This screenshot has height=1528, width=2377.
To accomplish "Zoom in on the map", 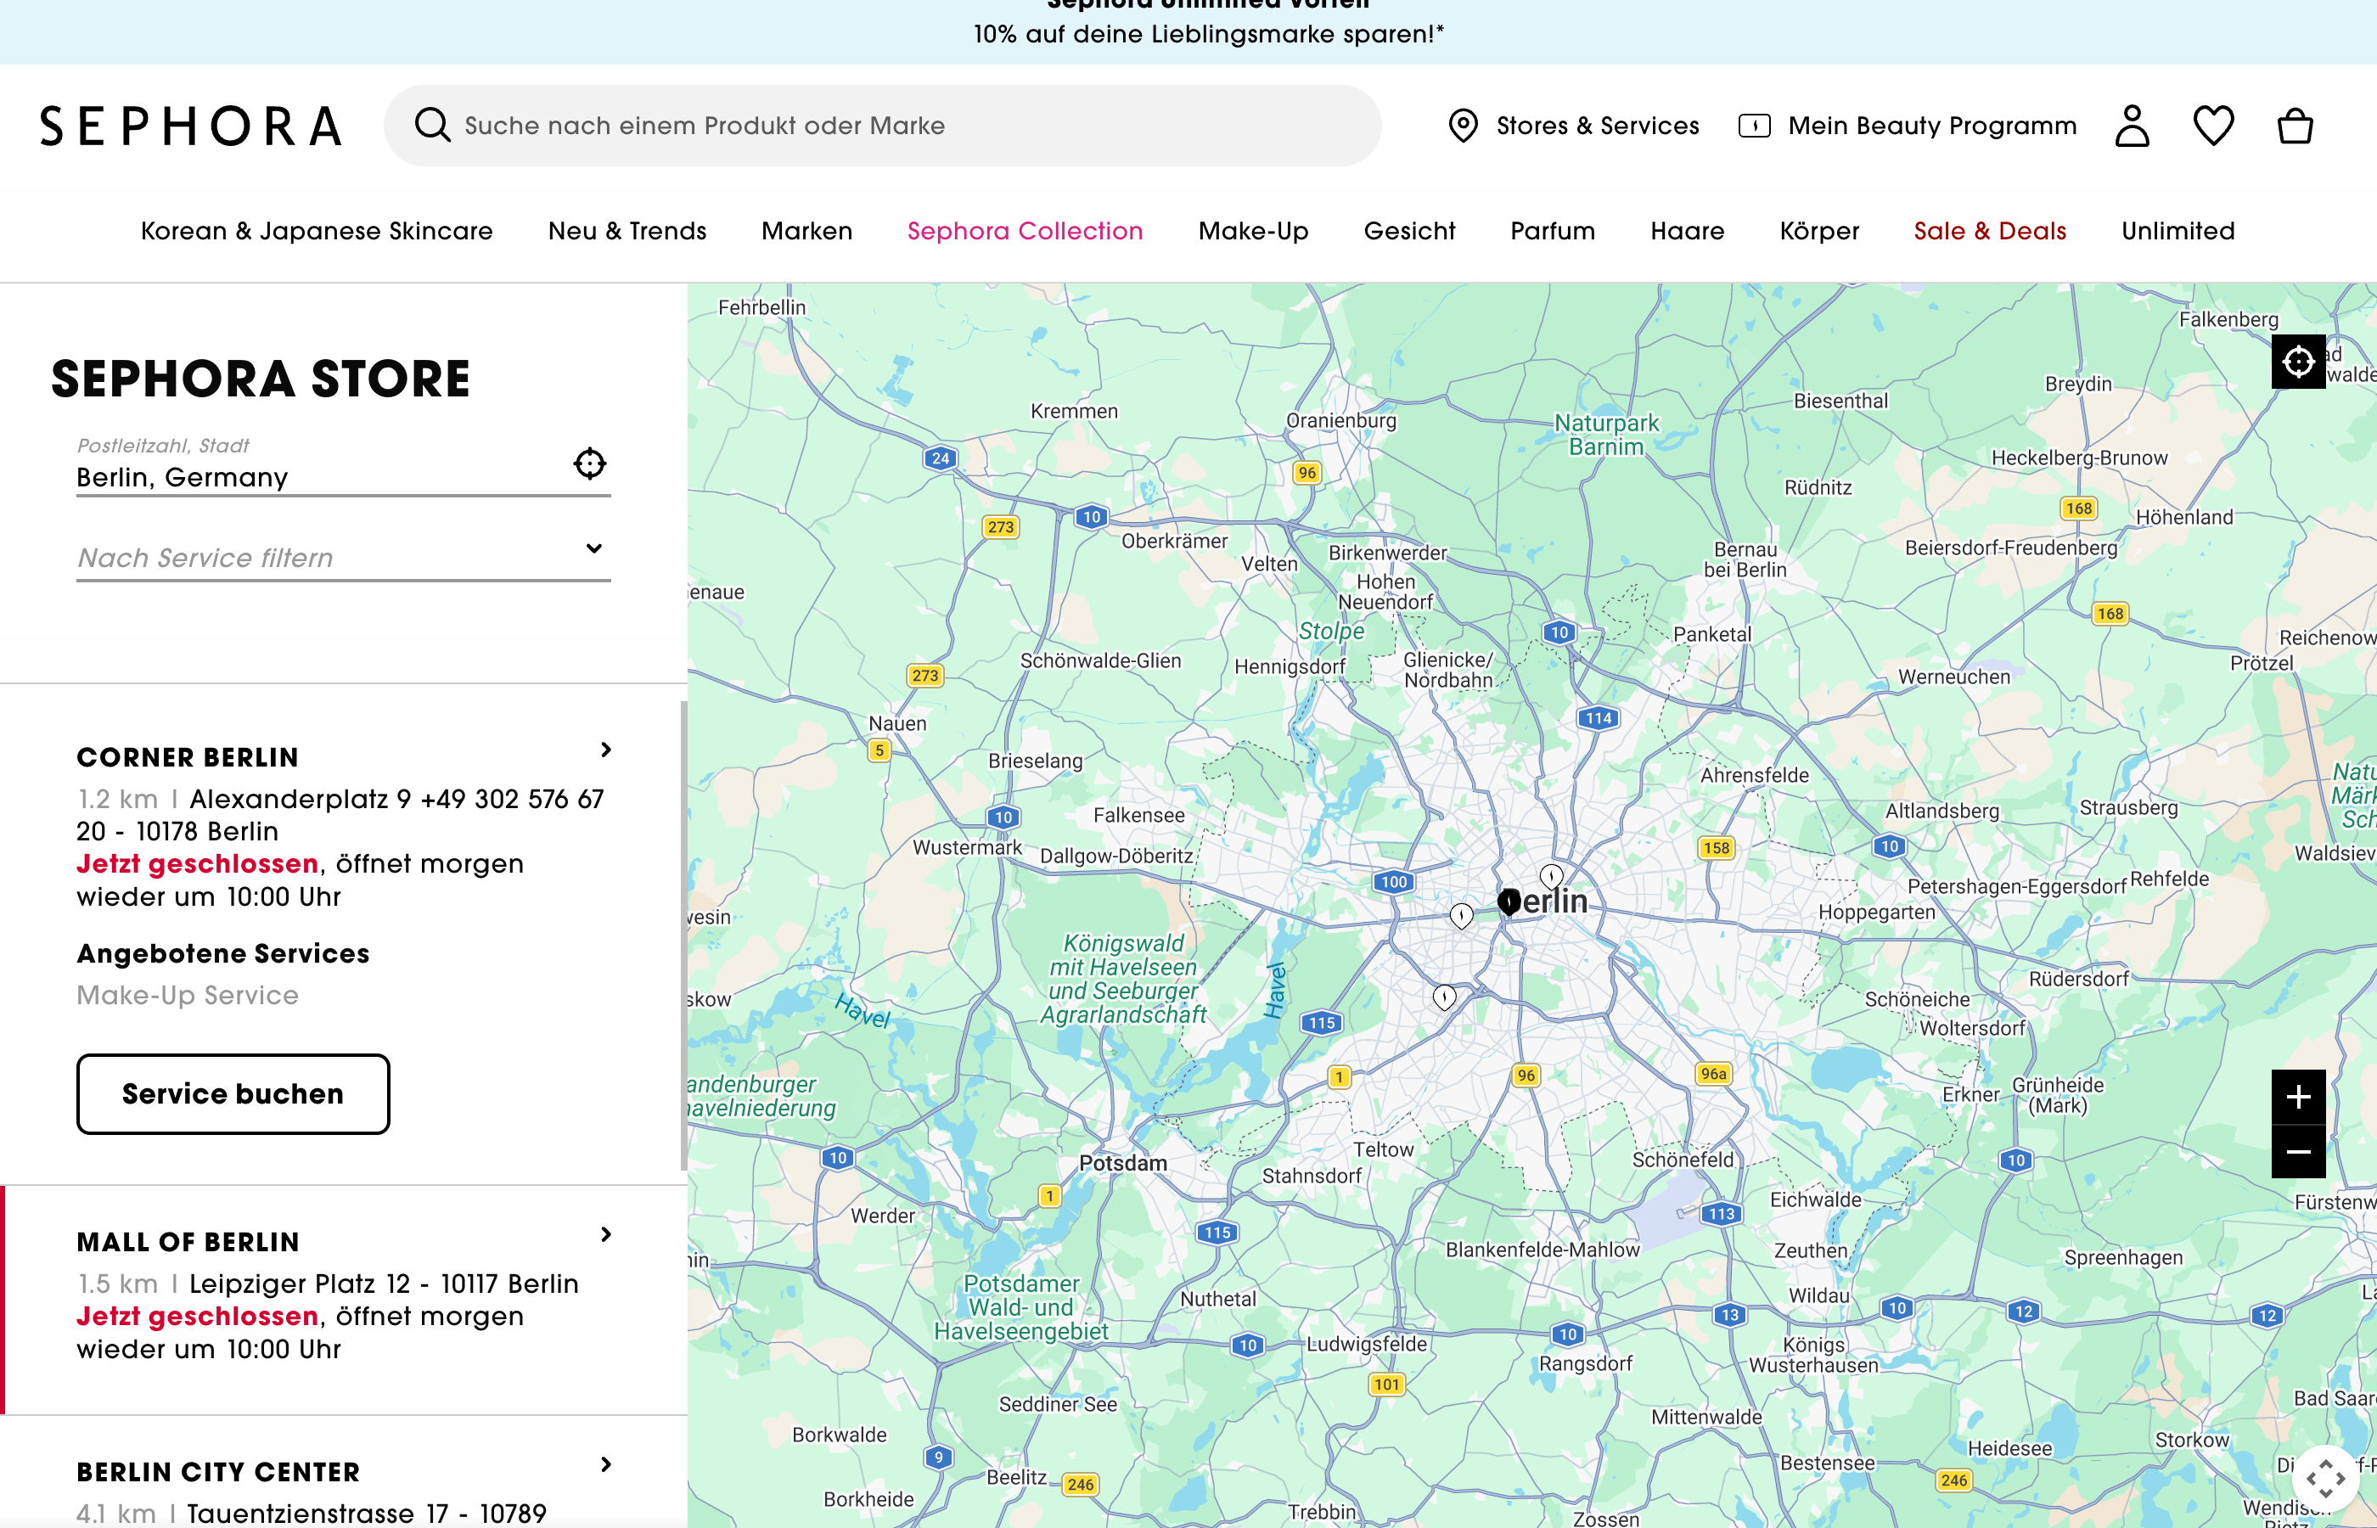I will tap(2298, 1097).
